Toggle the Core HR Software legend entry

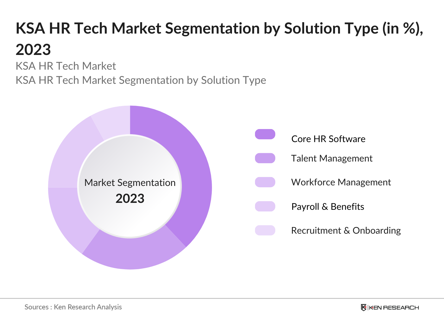point(328,139)
